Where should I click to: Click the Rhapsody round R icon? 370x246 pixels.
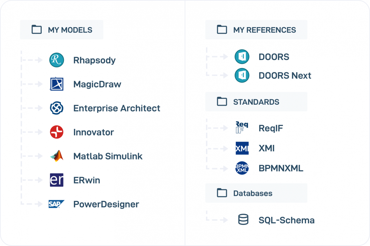point(57,60)
